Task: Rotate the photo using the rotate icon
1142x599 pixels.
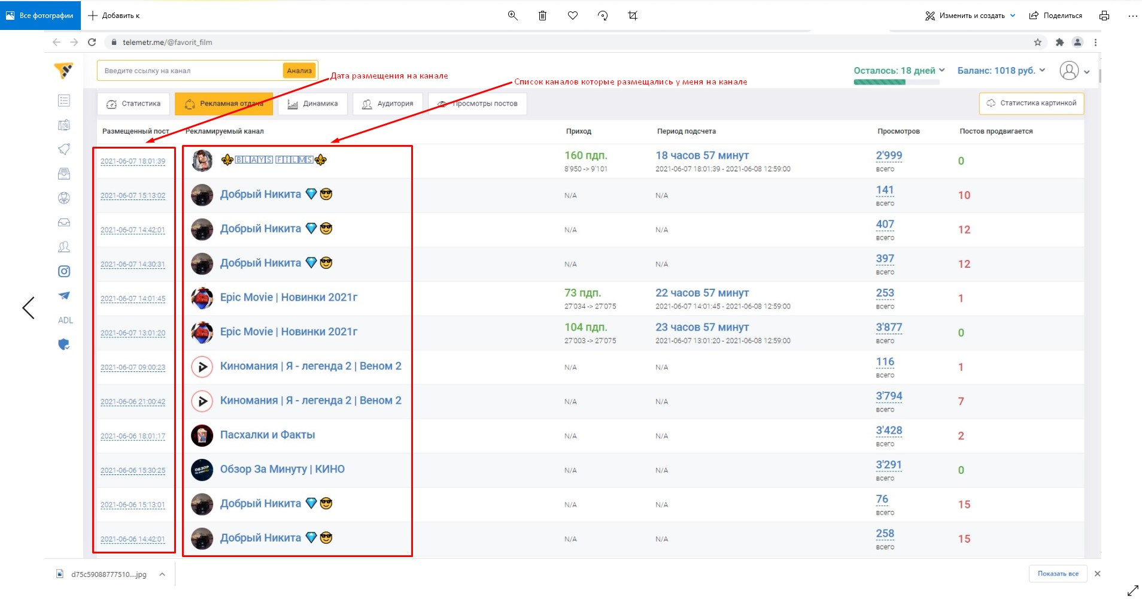Action: (x=603, y=16)
